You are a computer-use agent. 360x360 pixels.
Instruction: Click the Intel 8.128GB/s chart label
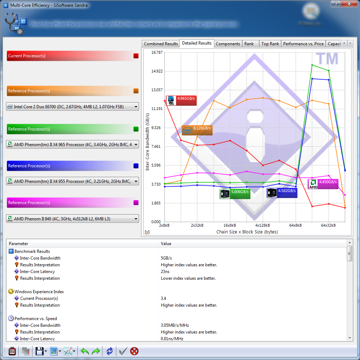(x=197, y=130)
